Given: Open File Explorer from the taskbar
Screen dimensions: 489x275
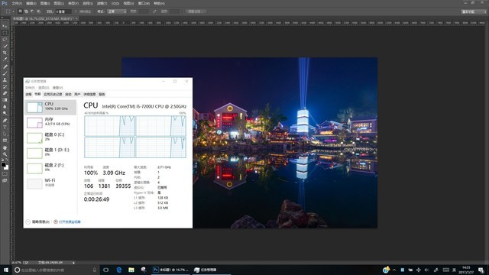Looking at the screenshot, I should point(131,270).
